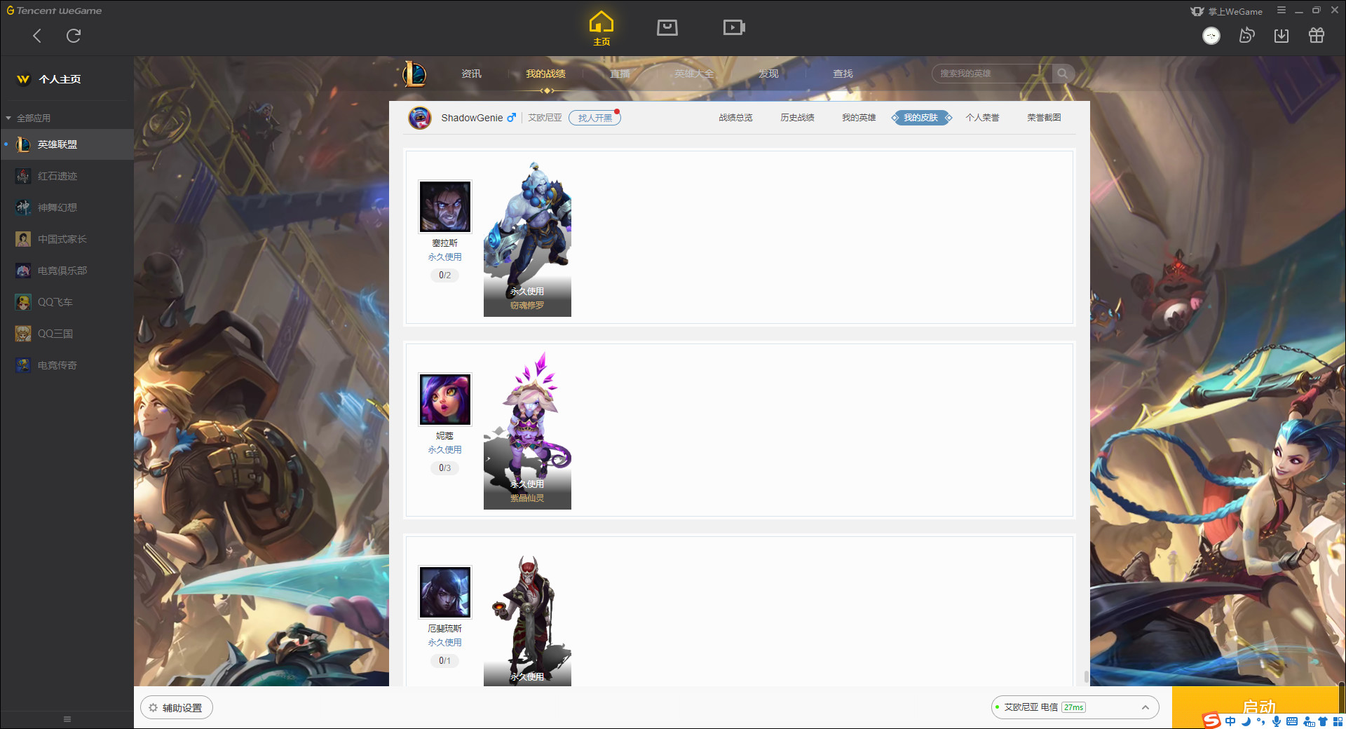Click the 妮蔻 champion portrait
This screenshot has height=729, width=1346.
445,400
